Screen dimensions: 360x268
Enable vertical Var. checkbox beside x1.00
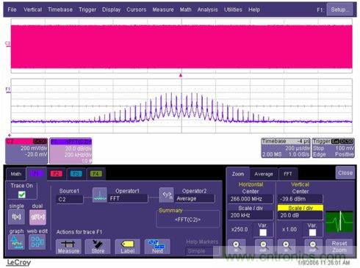pos(312,232)
